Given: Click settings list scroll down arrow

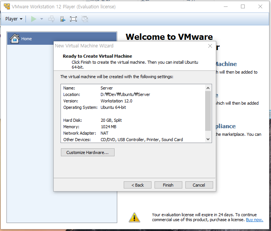Looking at the screenshot, I should (x=208, y=139).
